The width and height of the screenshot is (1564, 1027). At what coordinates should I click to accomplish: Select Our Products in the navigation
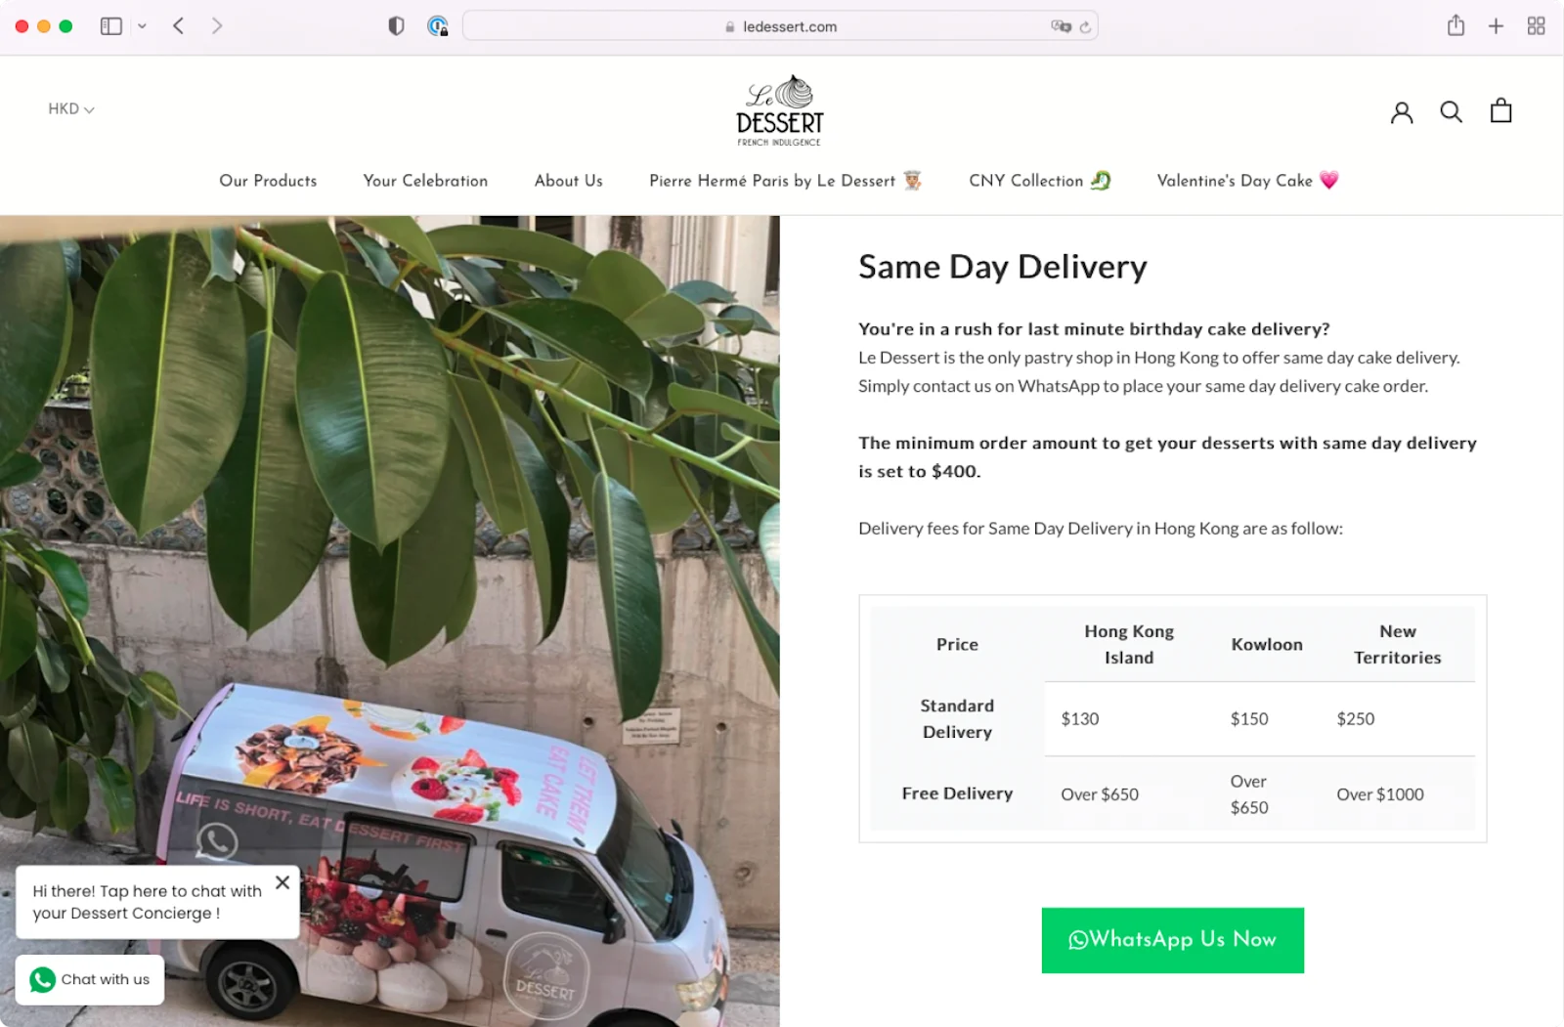click(268, 181)
